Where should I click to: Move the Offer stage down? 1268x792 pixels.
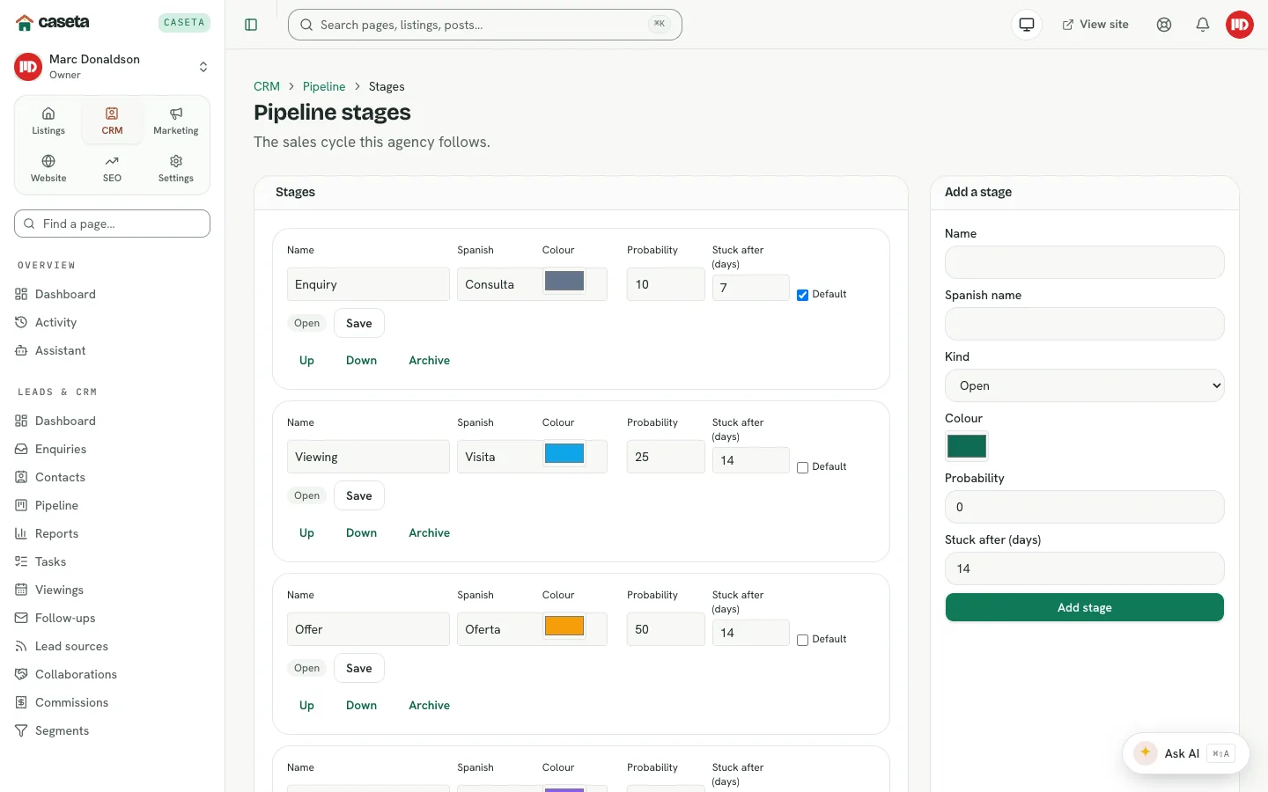click(361, 705)
